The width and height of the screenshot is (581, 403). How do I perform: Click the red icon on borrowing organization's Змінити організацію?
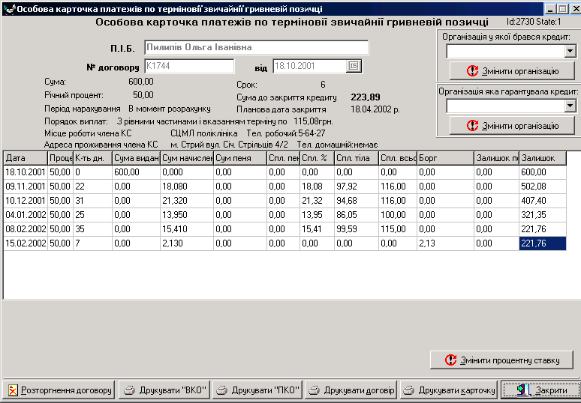point(472,70)
